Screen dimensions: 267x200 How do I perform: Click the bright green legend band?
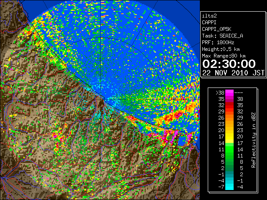229,149
